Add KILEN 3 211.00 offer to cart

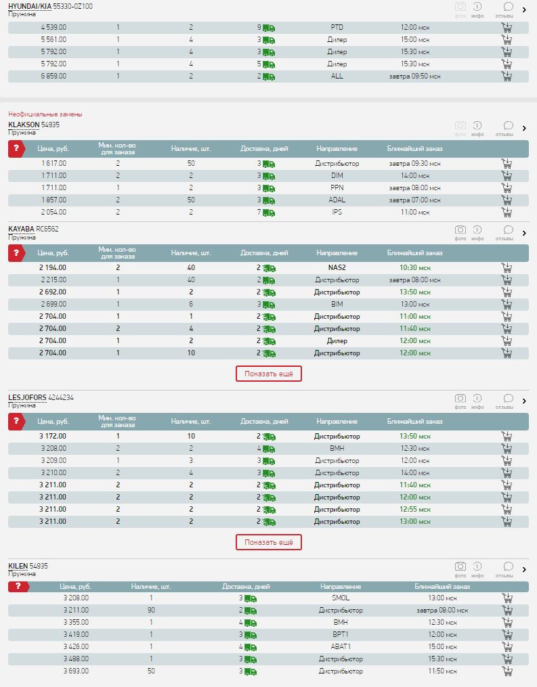(x=507, y=611)
